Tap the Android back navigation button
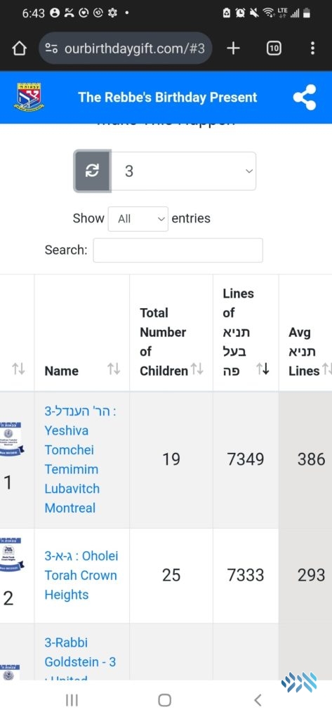332x719 pixels. [258, 700]
